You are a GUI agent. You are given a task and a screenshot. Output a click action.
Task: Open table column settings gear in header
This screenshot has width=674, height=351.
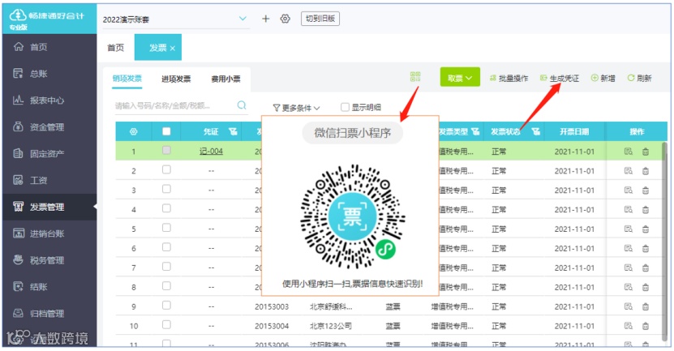[134, 131]
